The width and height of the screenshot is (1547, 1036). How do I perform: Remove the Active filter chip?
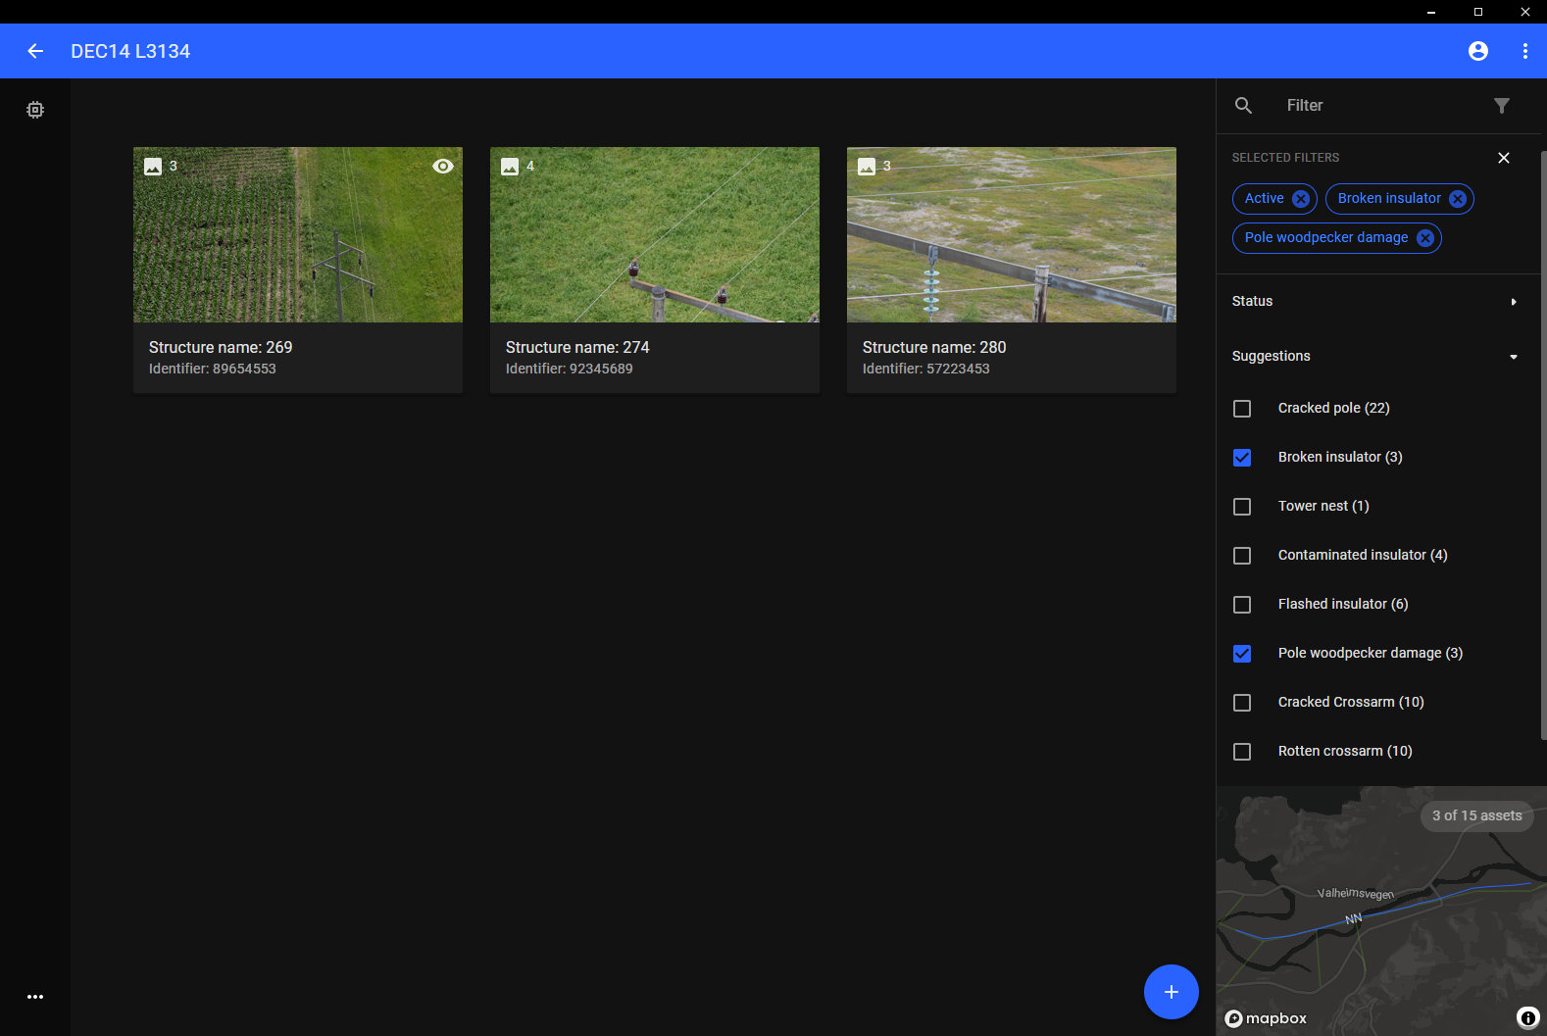tap(1301, 199)
